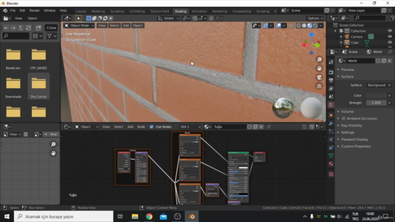Open the Object properties tab icon

331,115
